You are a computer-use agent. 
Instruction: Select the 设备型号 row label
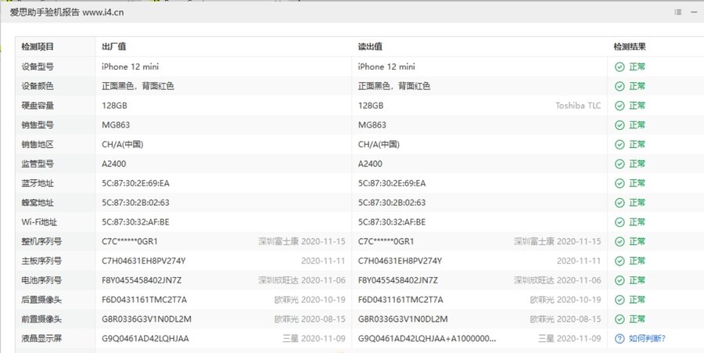coord(38,67)
